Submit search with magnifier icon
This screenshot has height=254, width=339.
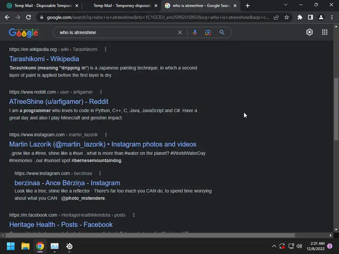pyautogui.click(x=222, y=32)
